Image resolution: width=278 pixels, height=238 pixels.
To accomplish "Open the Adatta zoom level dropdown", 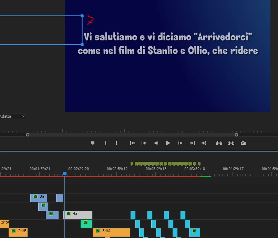I will pos(13,116).
